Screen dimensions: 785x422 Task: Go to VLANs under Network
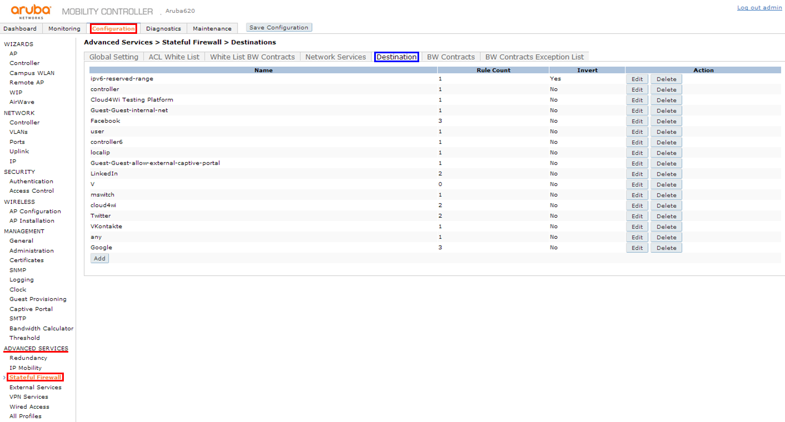click(18, 132)
